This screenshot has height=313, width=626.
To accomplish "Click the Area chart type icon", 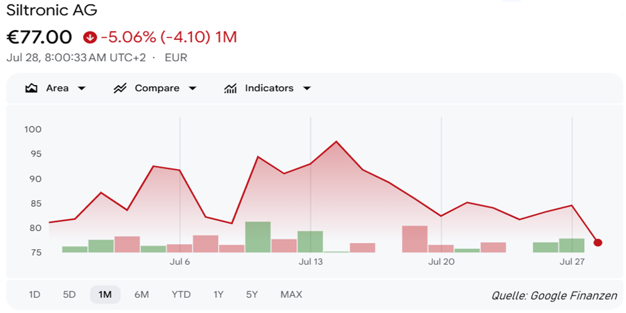I will tap(31, 88).
